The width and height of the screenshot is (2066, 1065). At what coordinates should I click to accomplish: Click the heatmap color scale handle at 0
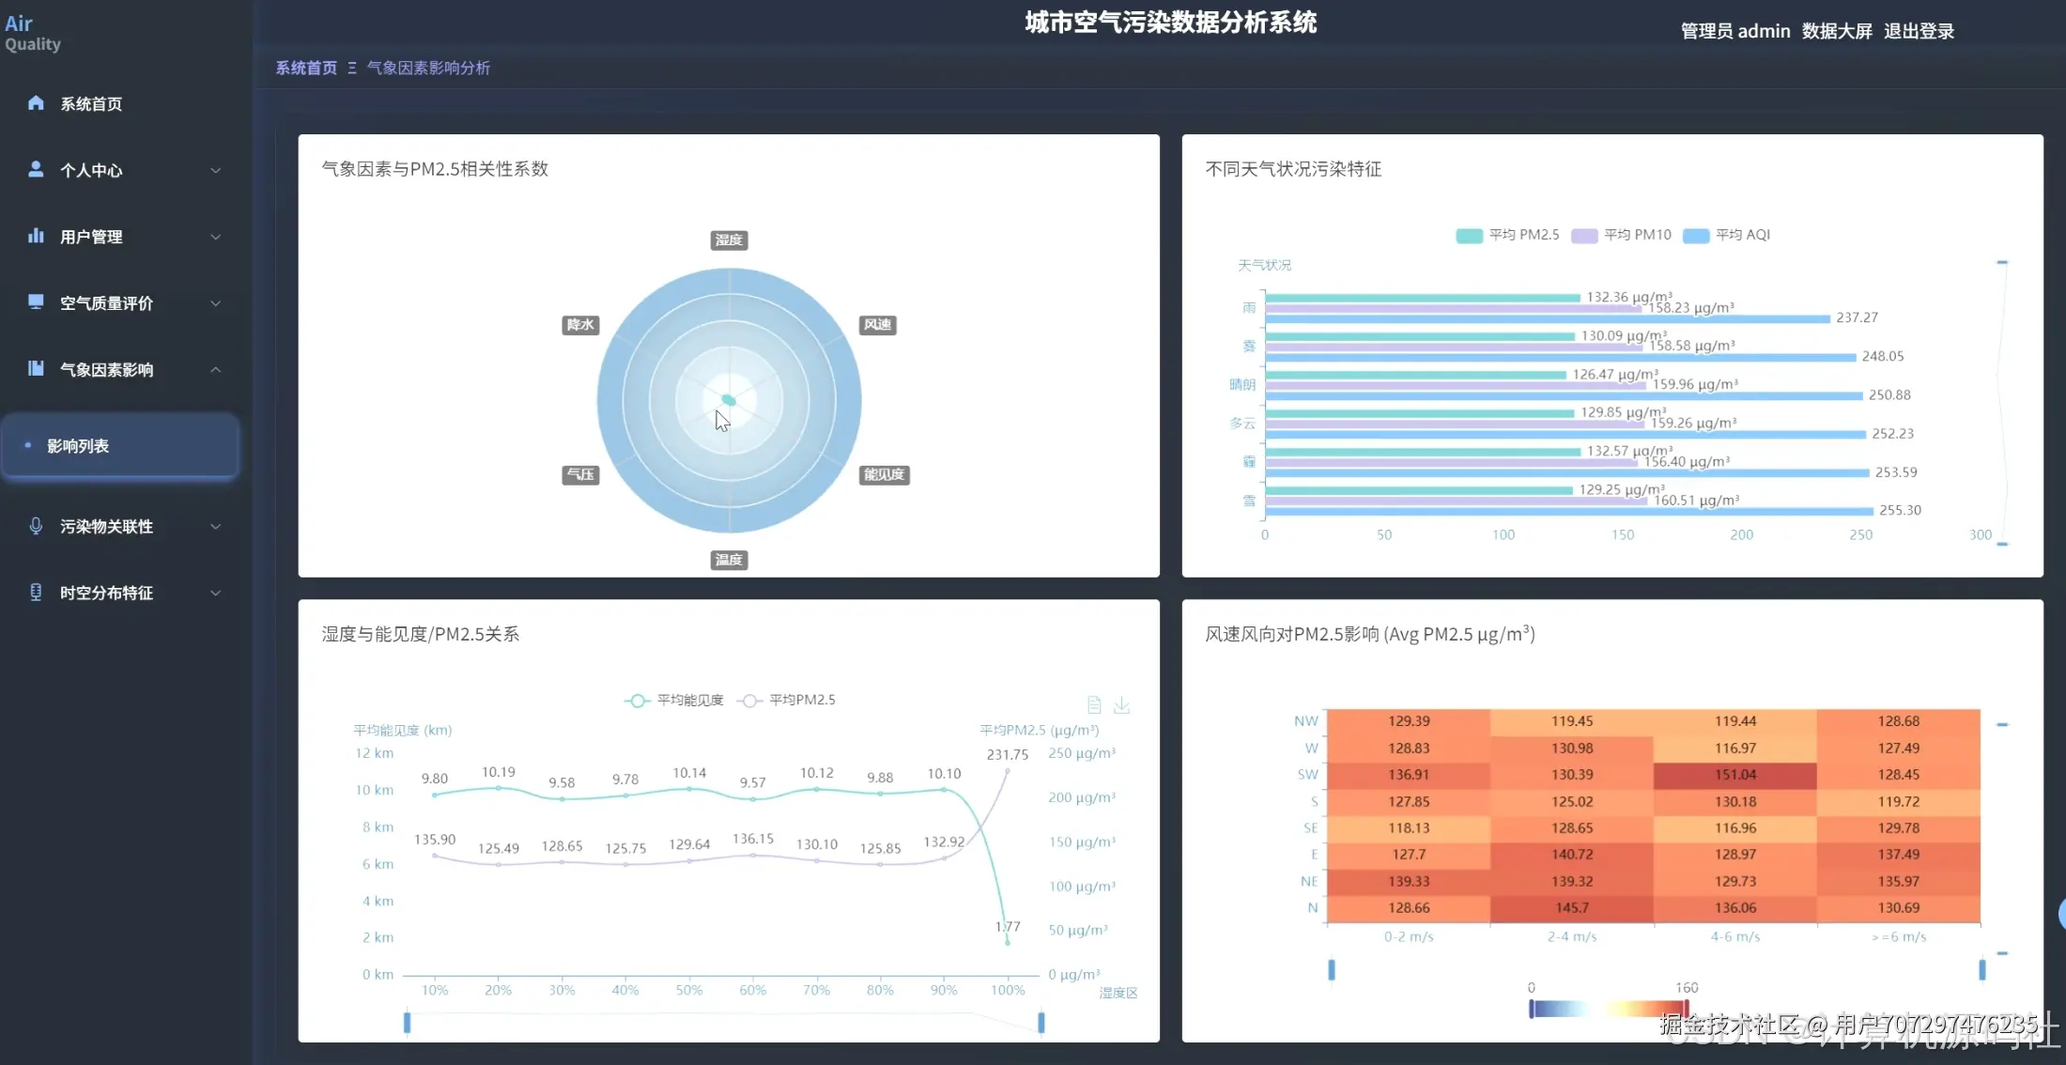pos(1531,1010)
